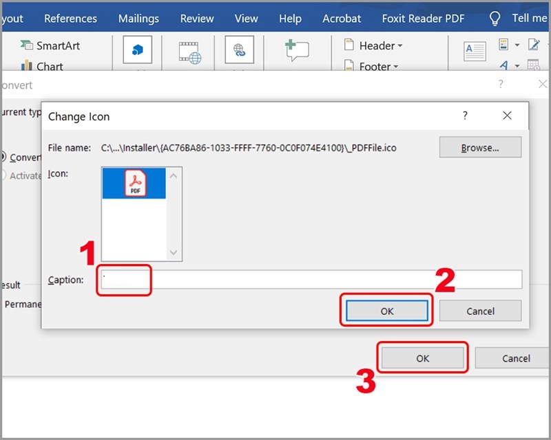
Task: Click the Browse... button
Action: click(x=480, y=147)
